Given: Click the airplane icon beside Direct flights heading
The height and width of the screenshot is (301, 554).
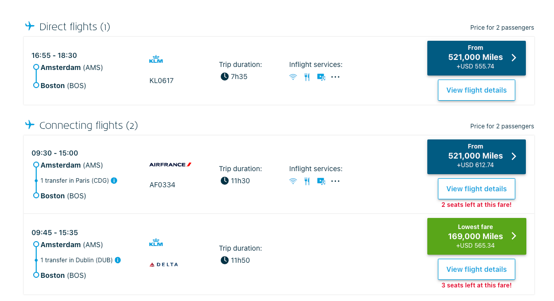Looking at the screenshot, I should coord(30,26).
